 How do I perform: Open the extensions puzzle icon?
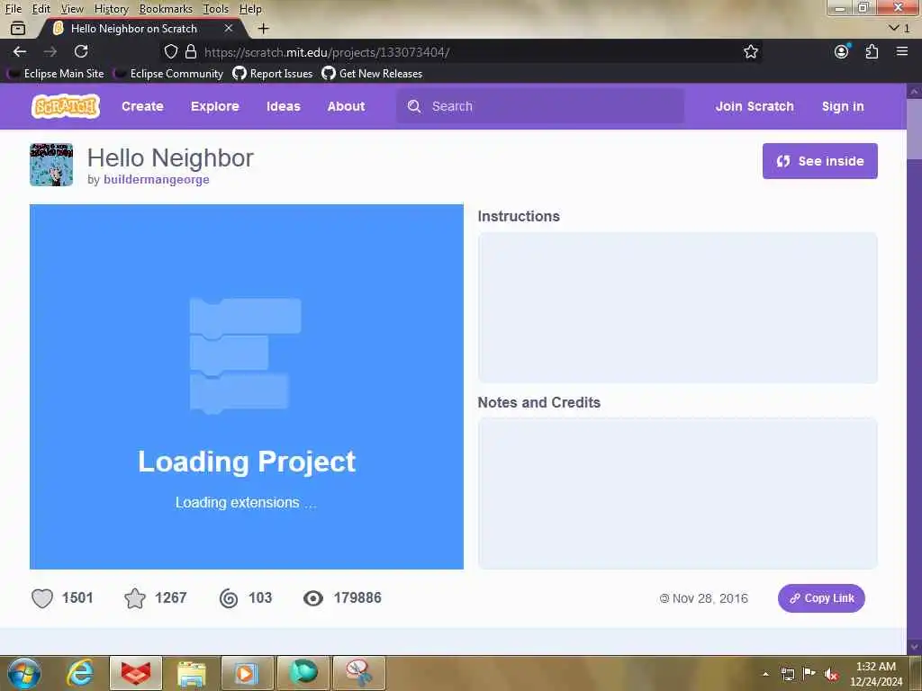coord(872,51)
